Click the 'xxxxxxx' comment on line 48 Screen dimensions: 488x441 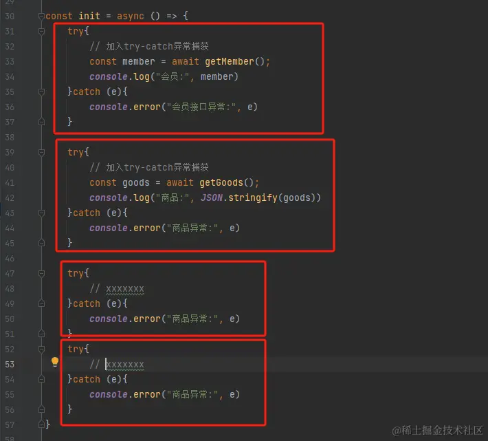pos(125,289)
